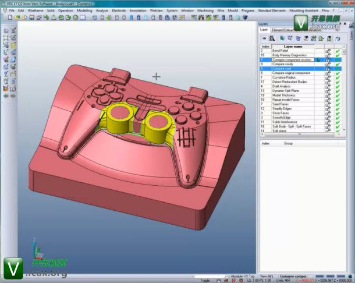This screenshot has width=355, height=283.
Task: Click the left arrow in the left toolbar
Action: coord(6,96)
